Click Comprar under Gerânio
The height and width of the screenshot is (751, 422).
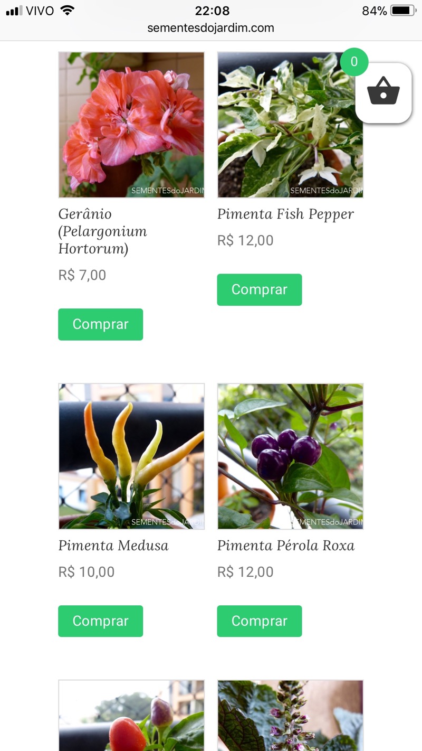tap(100, 324)
